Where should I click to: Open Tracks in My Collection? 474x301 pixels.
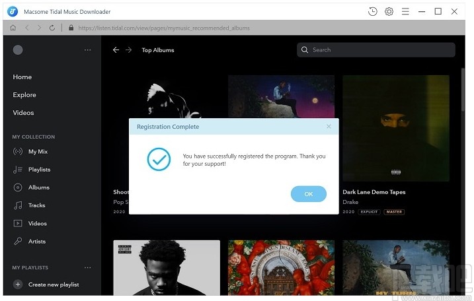(x=36, y=205)
